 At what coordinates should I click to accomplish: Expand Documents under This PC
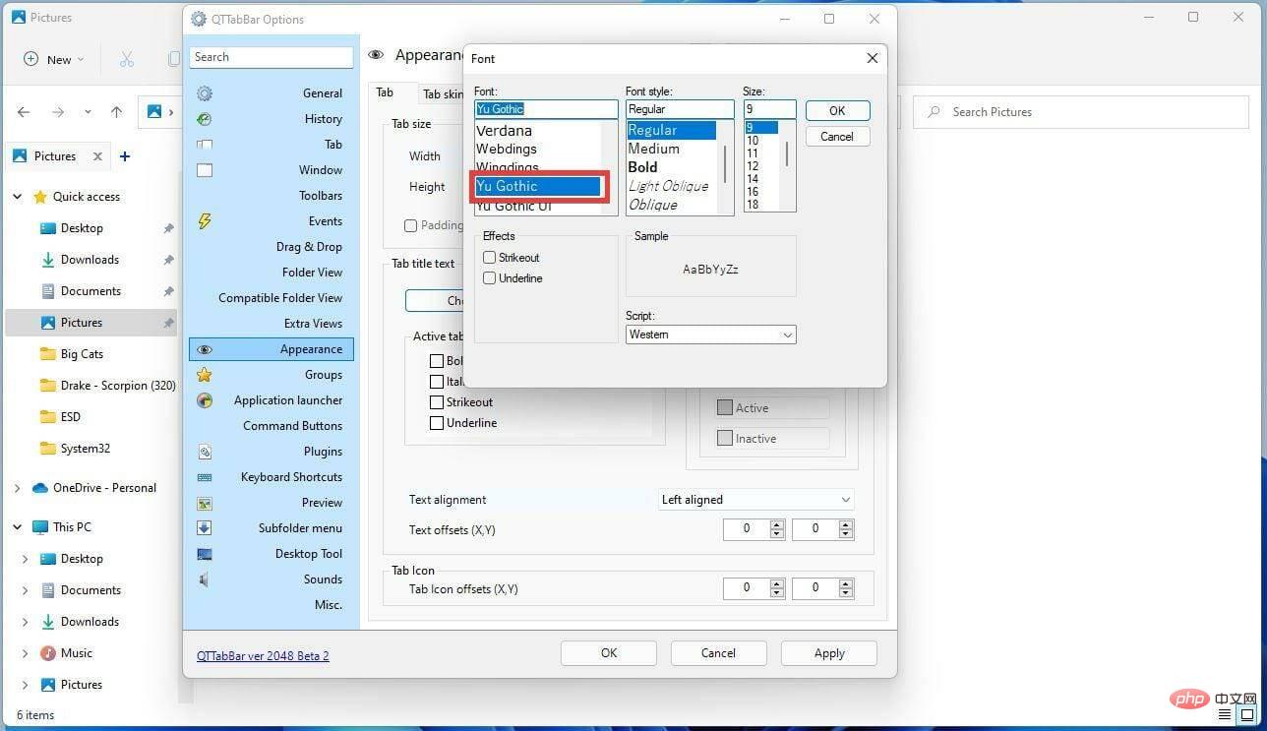(26, 590)
